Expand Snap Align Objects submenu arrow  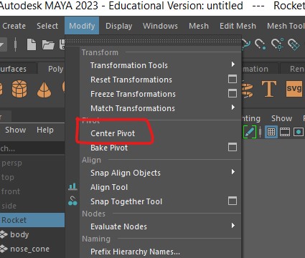pyautogui.click(x=233, y=172)
